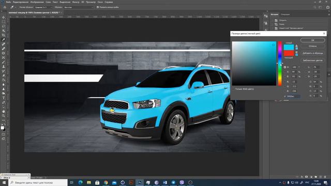
Task: Click the Home icon in options bar
Action: click(x=5, y=7)
